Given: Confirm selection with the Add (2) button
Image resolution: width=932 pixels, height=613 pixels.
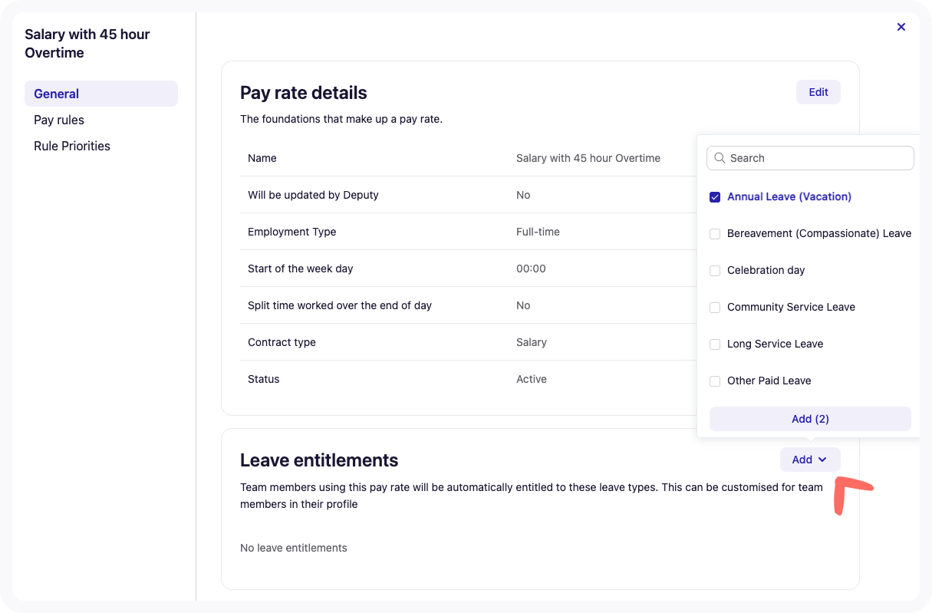Looking at the screenshot, I should [x=810, y=419].
